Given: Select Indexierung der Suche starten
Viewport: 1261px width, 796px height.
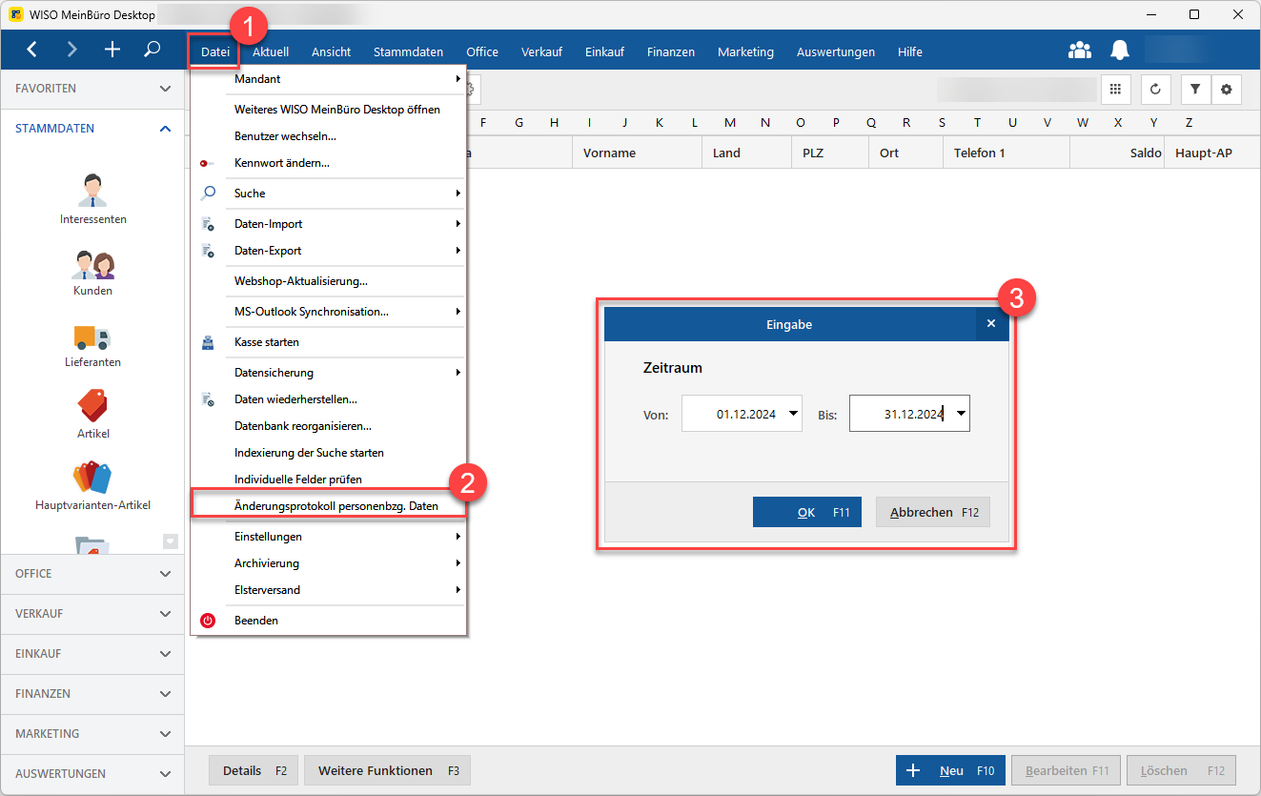Looking at the screenshot, I should coord(329,453).
